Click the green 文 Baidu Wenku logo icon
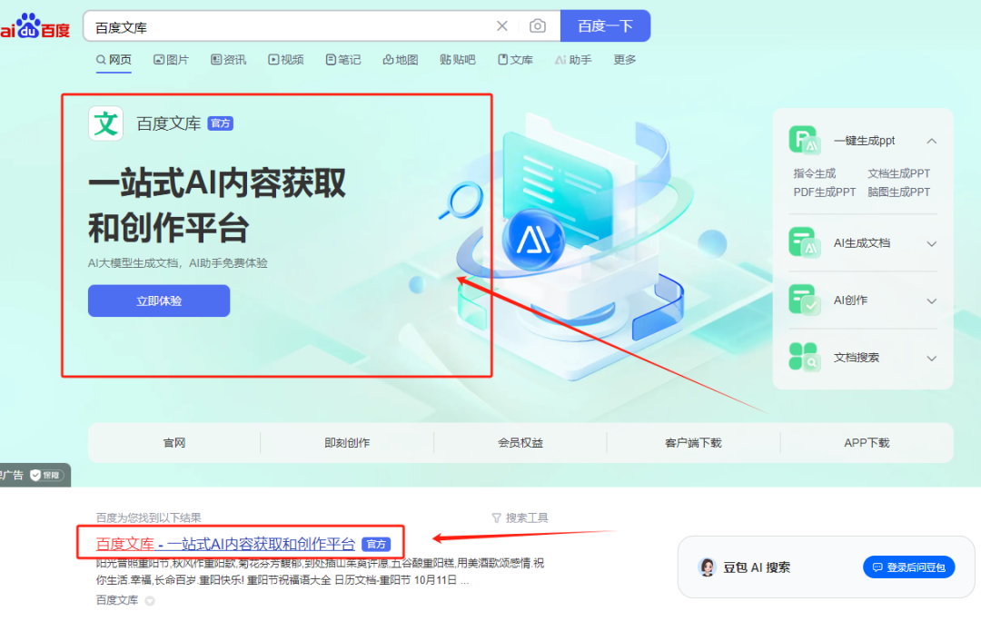 point(105,123)
